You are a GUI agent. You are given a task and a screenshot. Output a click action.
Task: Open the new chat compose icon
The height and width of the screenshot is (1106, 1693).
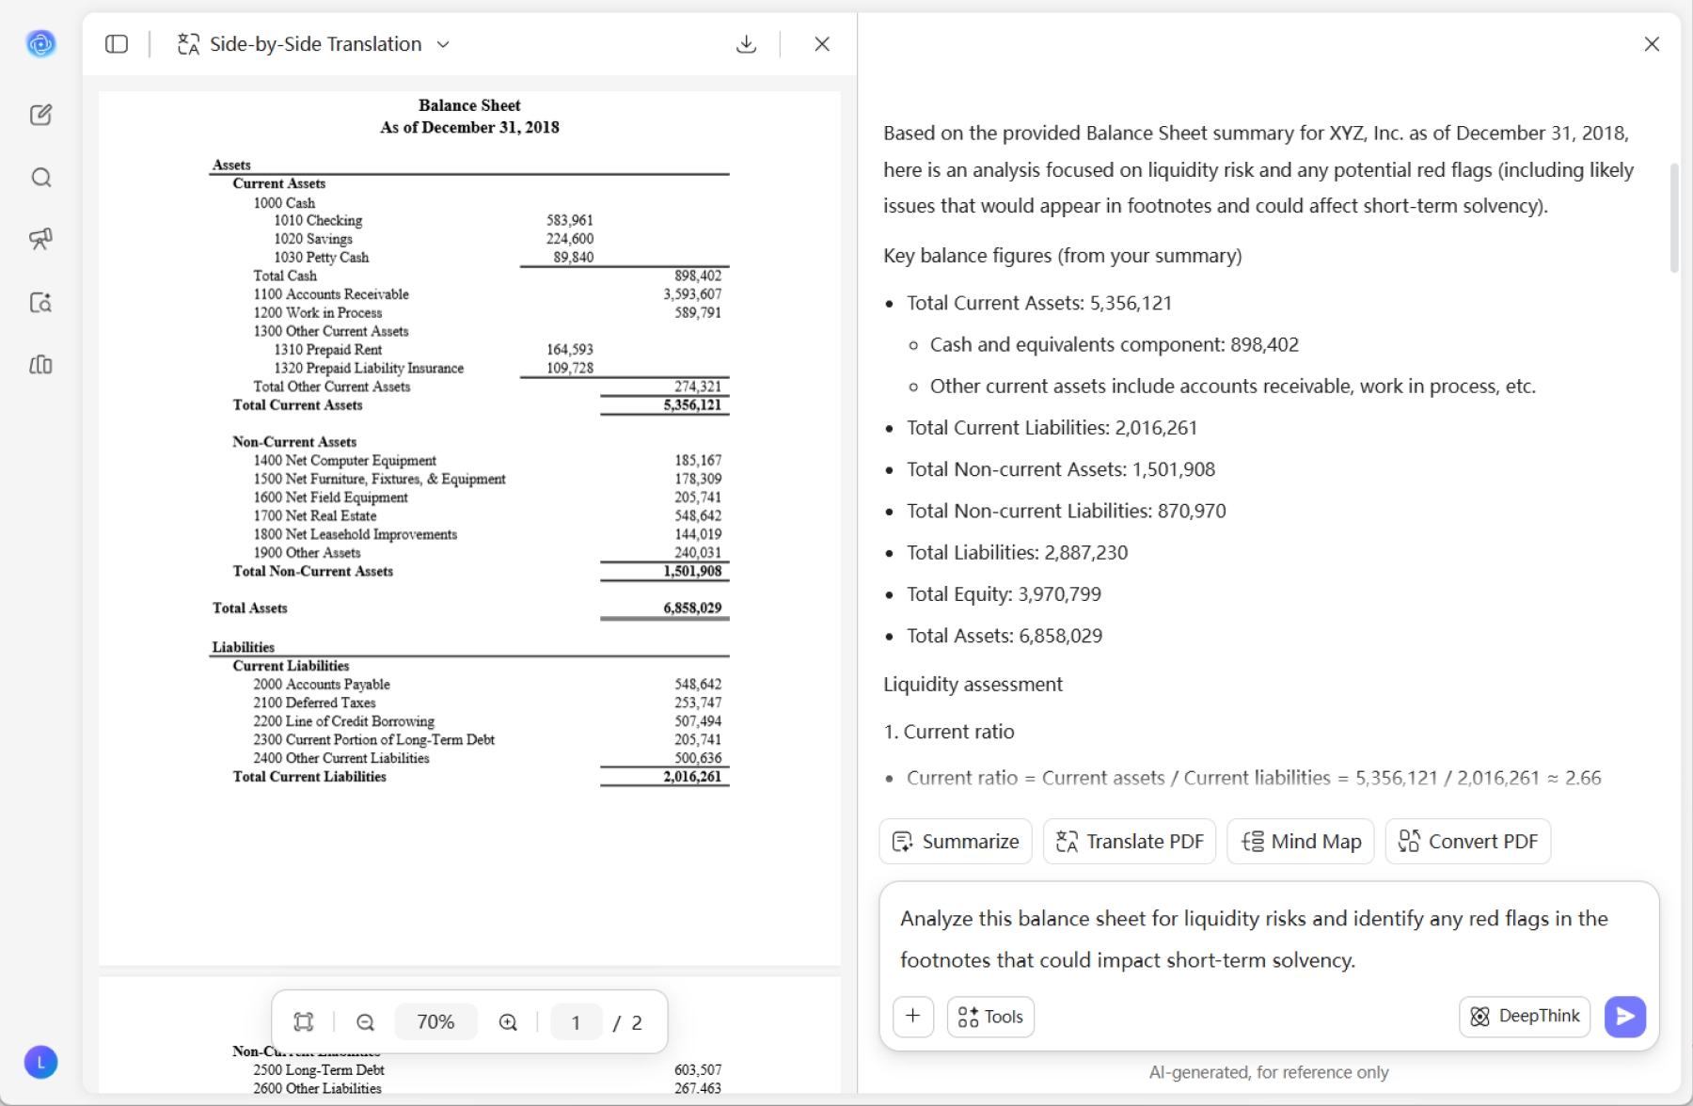(x=40, y=115)
